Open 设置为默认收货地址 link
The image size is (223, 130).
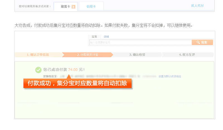click(x=170, y=76)
